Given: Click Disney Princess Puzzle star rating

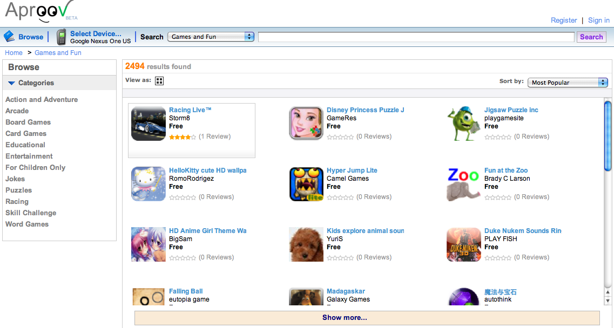Looking at the screenshot, I should 340,137.
